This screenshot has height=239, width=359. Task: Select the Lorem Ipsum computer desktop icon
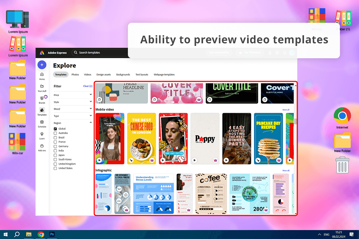(18, 22)
